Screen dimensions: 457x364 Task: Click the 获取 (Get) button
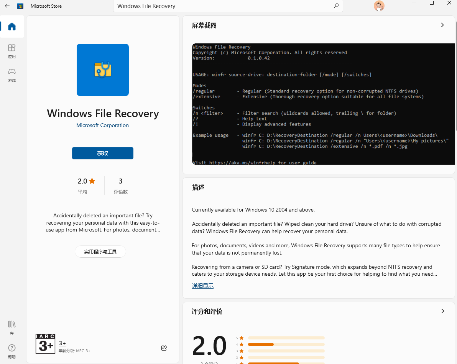103,153
